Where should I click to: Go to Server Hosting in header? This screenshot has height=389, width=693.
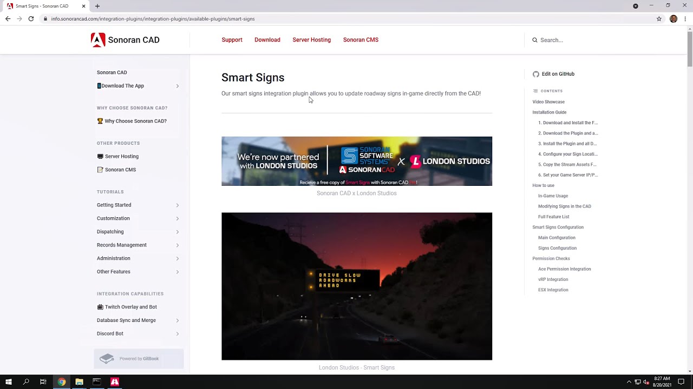tap(311, 40)
